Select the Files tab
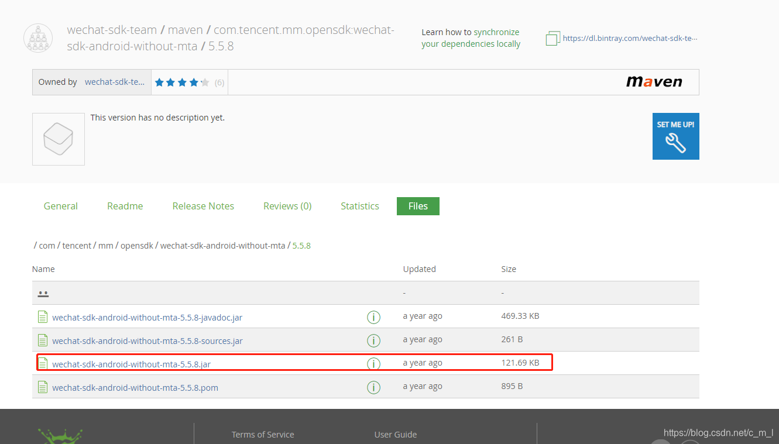The image size is (779, 444). pos(418,206)
